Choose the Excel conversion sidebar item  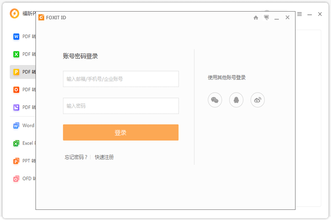23,143
